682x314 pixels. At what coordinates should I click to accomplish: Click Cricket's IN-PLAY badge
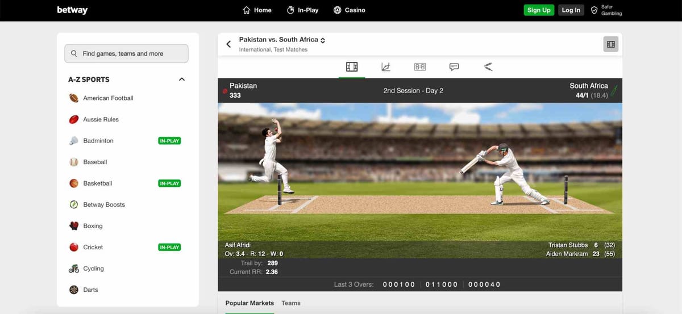(169, 247)
